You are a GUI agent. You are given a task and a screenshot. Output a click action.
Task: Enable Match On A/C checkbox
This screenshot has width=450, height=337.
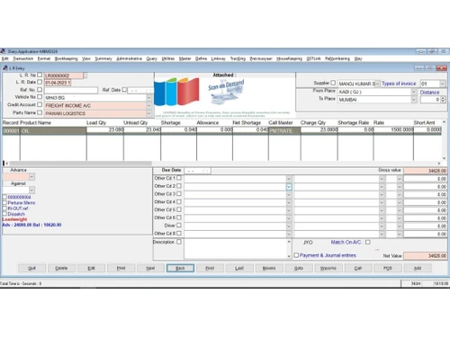368,242
